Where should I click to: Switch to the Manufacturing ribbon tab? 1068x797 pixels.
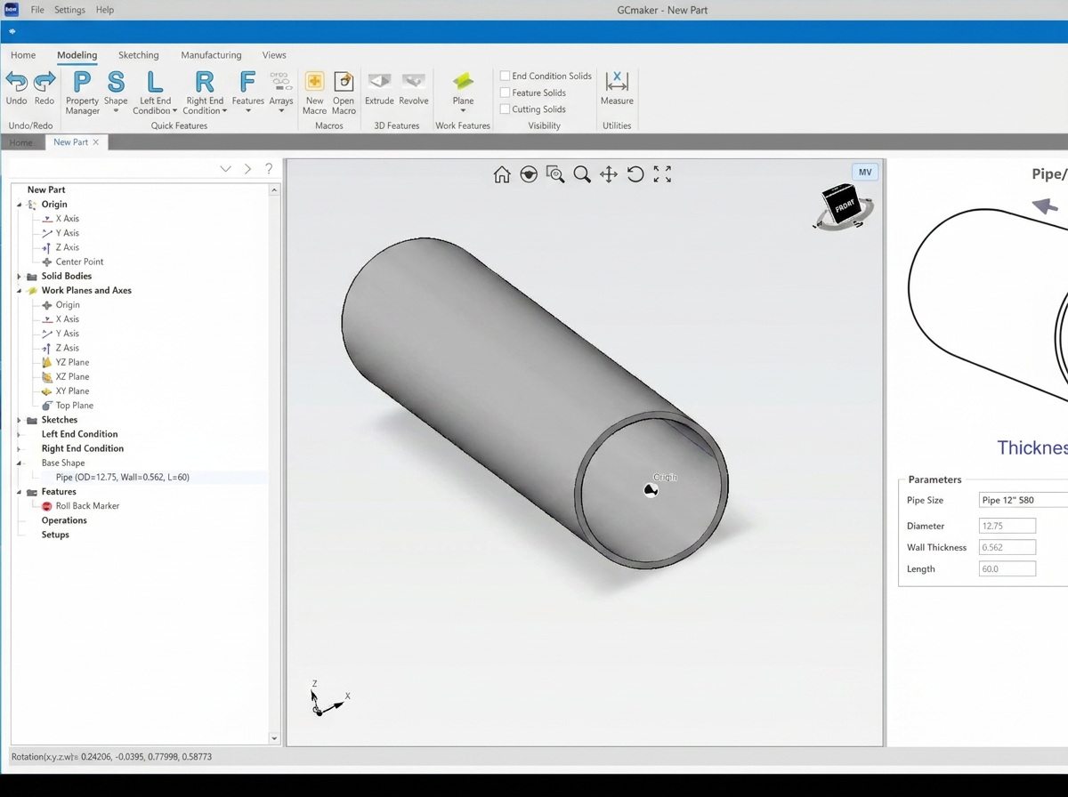[211, 55]
